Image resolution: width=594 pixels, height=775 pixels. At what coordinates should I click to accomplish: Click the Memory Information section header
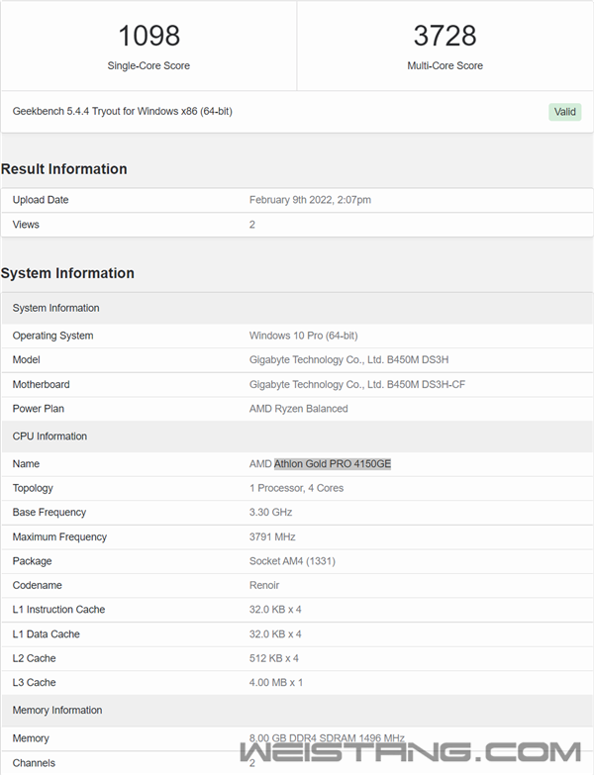click(x=57, y=711)
